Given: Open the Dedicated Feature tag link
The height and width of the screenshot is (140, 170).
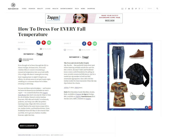Looking at the screenshot, I should [24, 135].
